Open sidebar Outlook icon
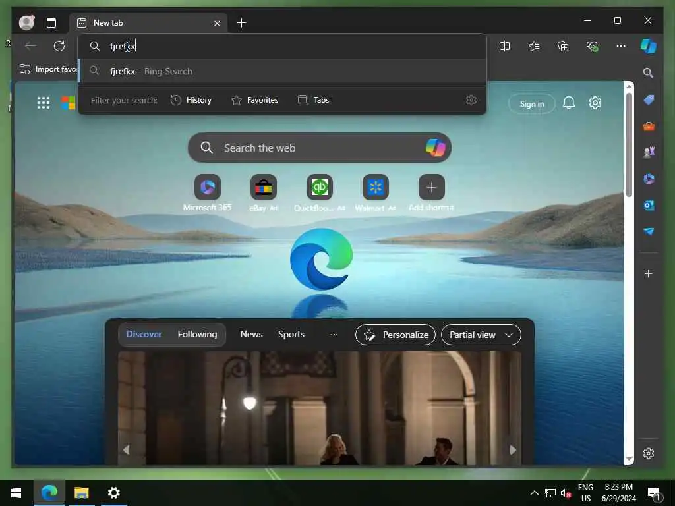Screen dimensions: 675x506 (649, 206)
